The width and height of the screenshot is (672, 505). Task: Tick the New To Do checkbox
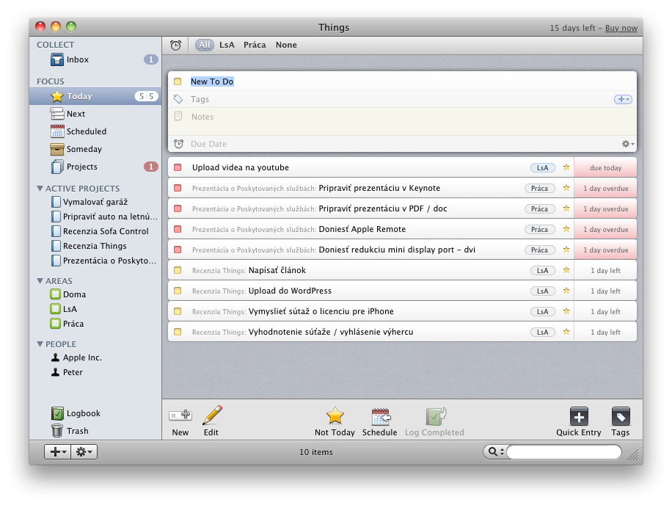coord(178,81)
